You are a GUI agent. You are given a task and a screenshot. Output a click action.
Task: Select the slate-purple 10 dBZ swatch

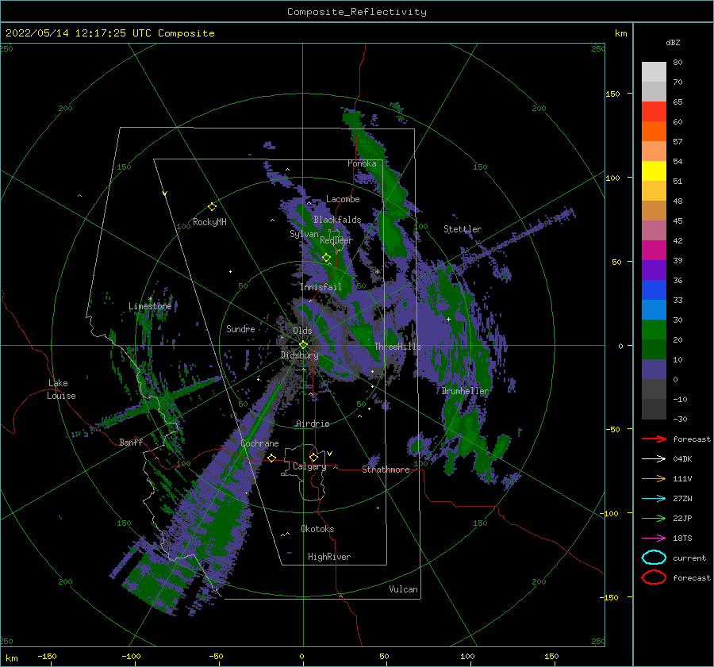[654, 370]
